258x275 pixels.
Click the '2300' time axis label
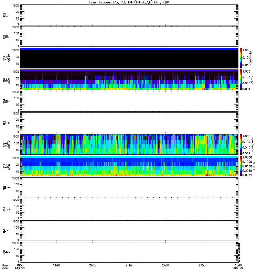tap(202, 265)
